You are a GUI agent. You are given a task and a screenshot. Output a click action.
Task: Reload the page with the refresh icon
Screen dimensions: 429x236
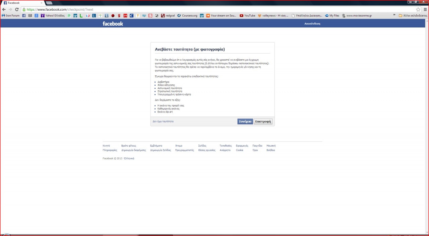tap(17, 9)
